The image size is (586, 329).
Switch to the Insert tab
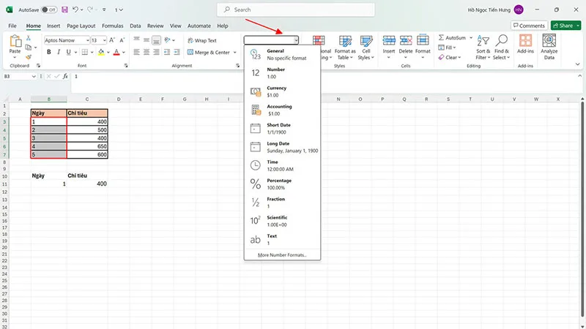tap(53, 26)
